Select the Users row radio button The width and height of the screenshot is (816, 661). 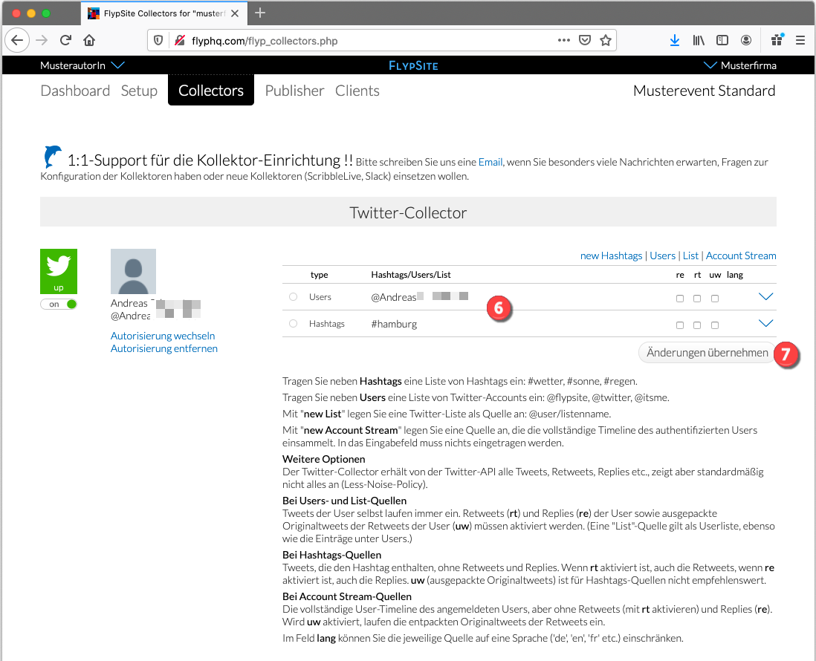click(x=294, y=296)
